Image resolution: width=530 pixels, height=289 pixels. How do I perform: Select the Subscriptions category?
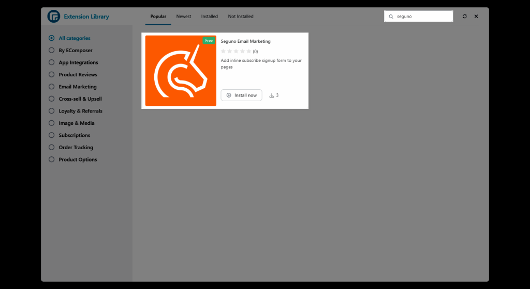coord(69,135)
